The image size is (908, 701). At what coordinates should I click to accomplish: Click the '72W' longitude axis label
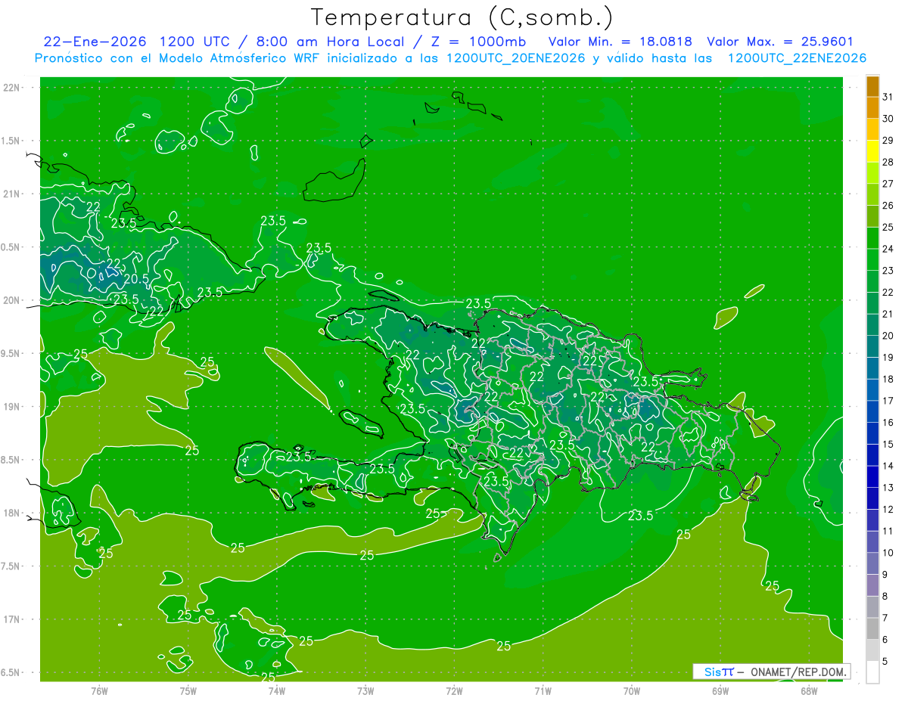(454, 691)
